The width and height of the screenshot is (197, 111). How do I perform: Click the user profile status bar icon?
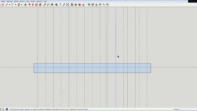pos(3,109)
